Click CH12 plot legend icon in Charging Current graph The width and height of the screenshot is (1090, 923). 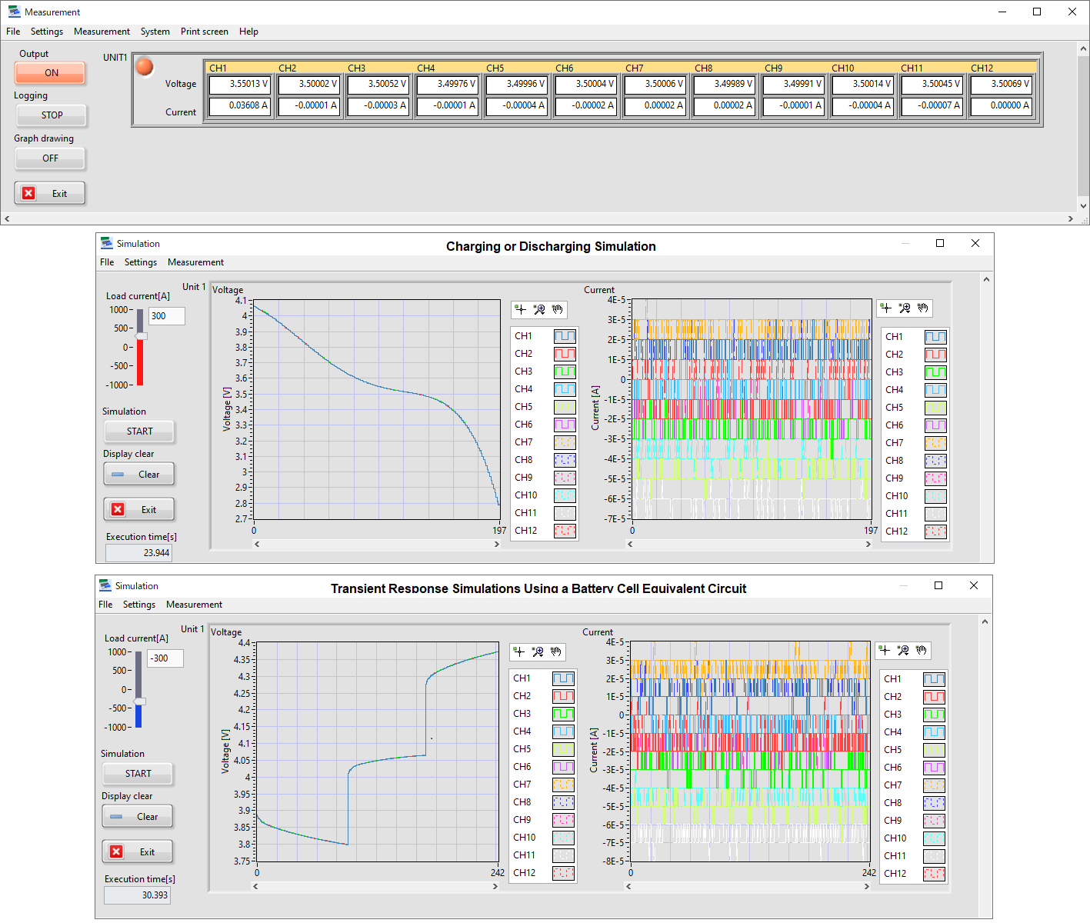coord(935,531)
